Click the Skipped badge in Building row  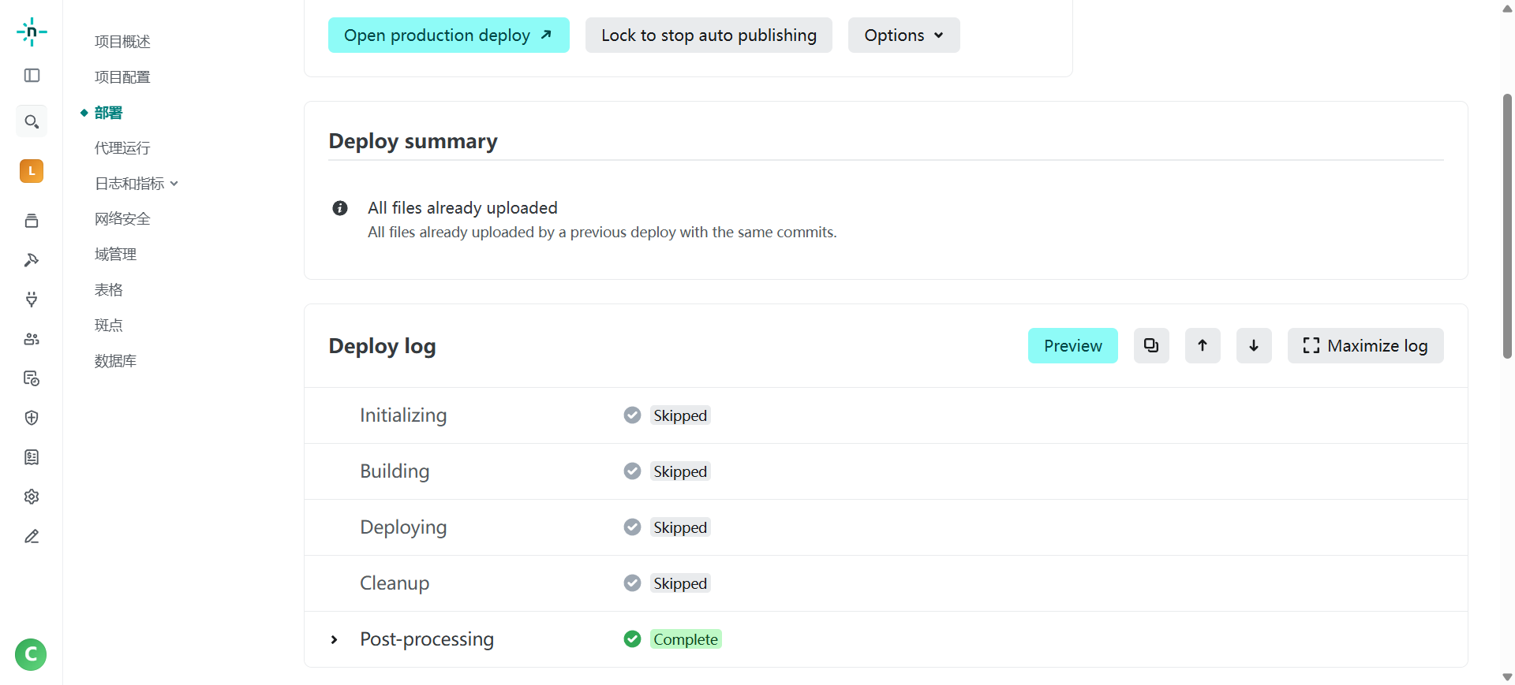pos(680,471)
